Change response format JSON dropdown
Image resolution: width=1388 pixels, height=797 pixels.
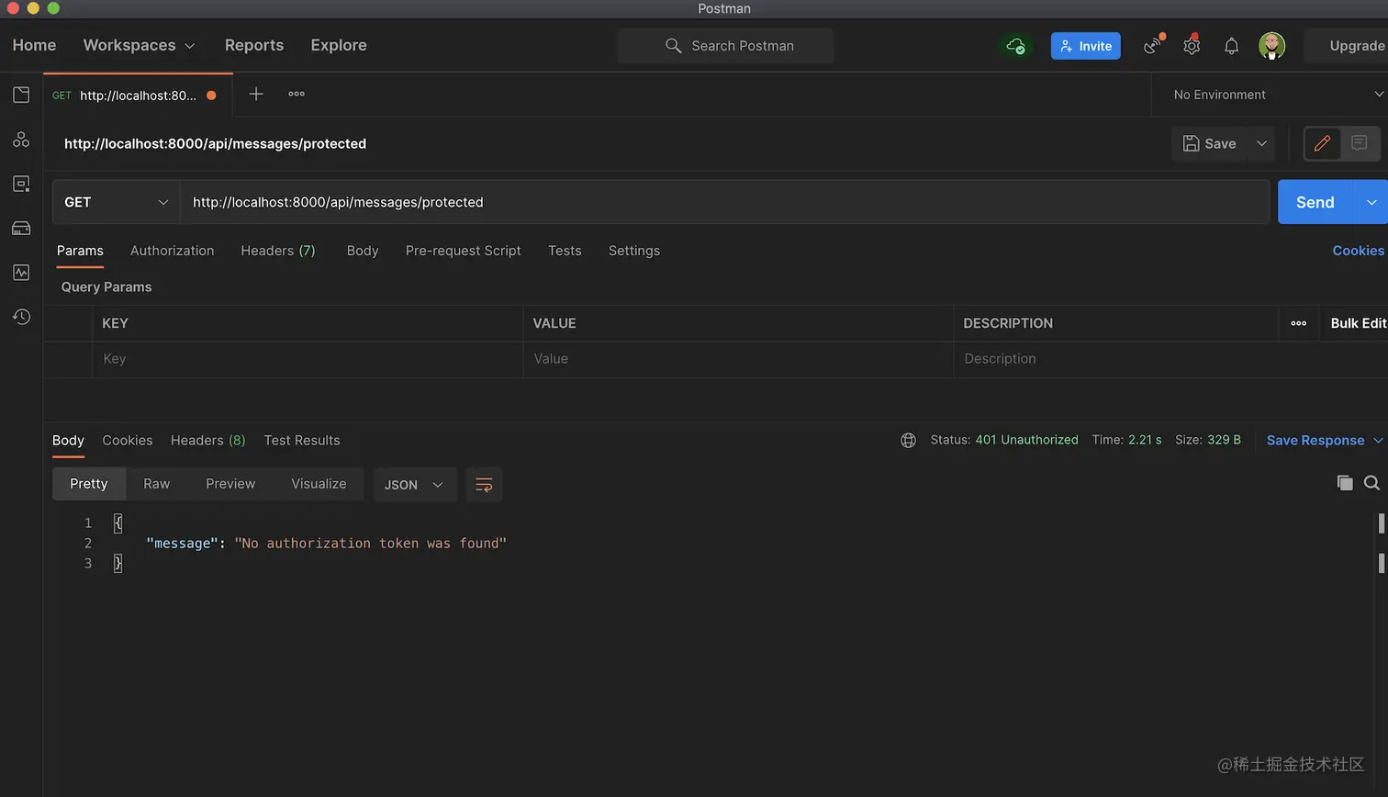coord(413,485)
